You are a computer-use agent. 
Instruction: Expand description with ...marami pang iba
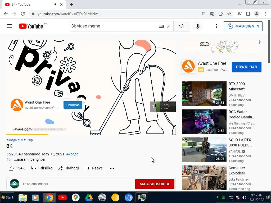(x=29, y=159)
